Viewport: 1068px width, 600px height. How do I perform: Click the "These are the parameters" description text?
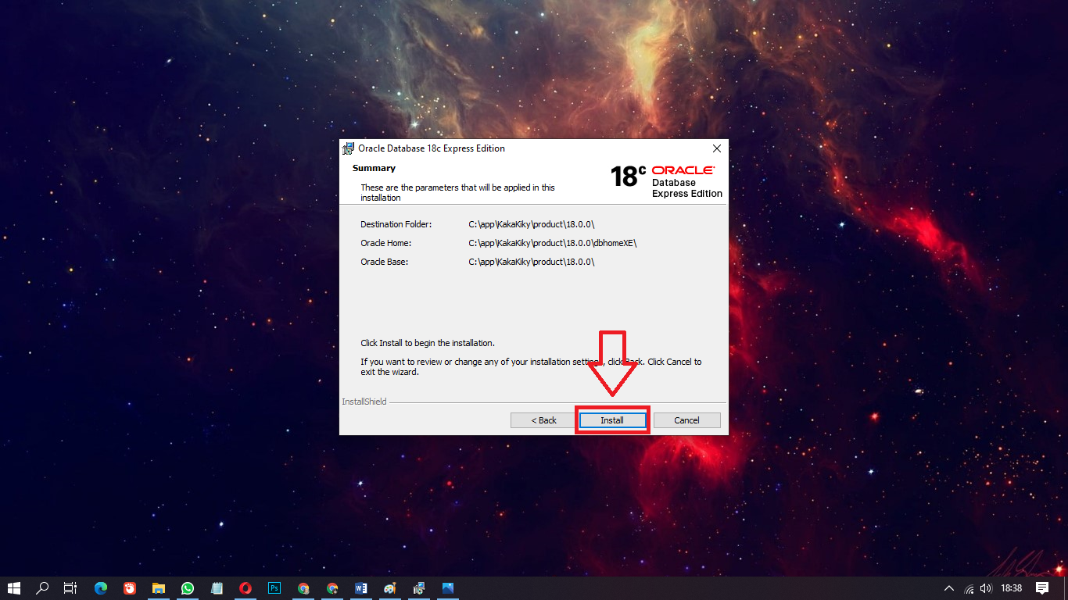(x=458, y=192)
